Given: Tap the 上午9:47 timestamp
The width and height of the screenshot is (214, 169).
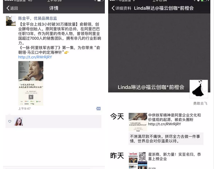Looking at the screenshot, I should 24,108.
